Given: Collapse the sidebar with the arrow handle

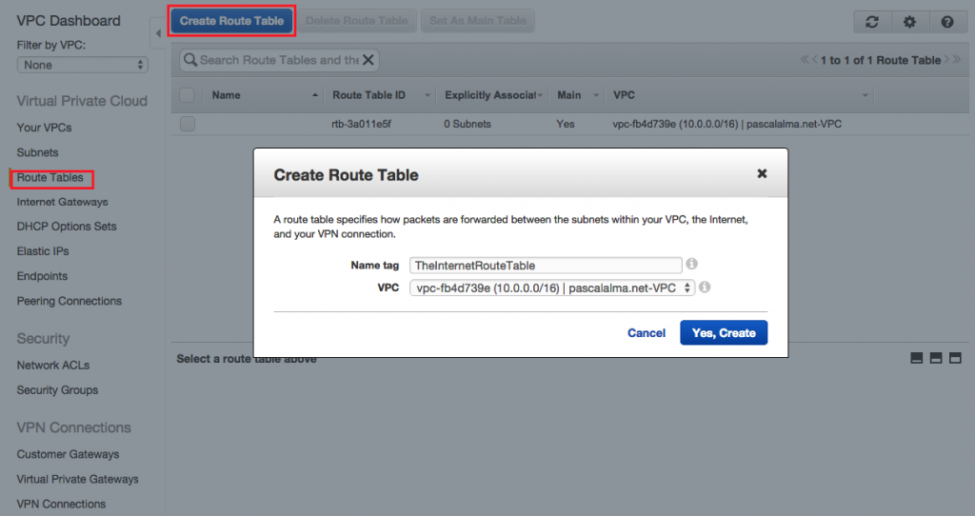Looking at the screenshot, I should tap(158, 33).
